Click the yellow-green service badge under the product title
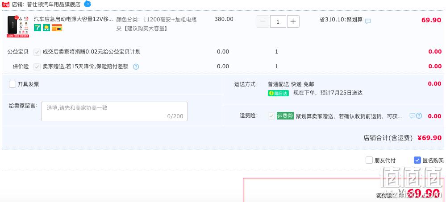 46,28
